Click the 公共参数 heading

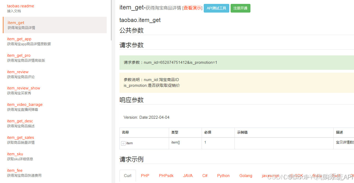tap(131, 30)
